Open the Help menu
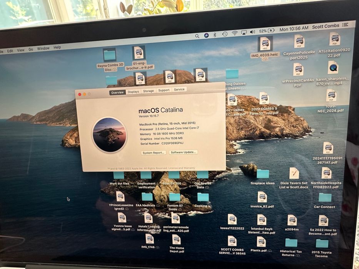Viewport: 359px width, 269px height. 57,47
